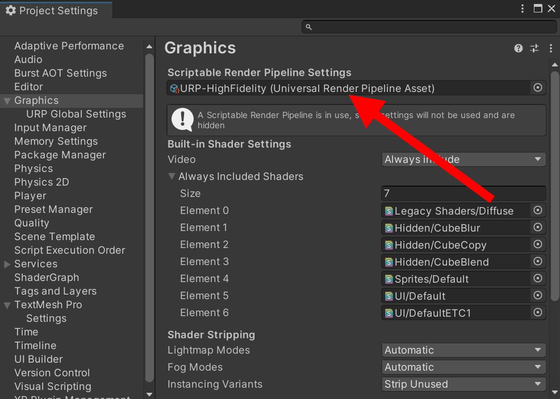Image resolution: width=560 pixels, height=399 pixels.
Task: Open the Video shader dropdown
Action: (x=463, y=159)
